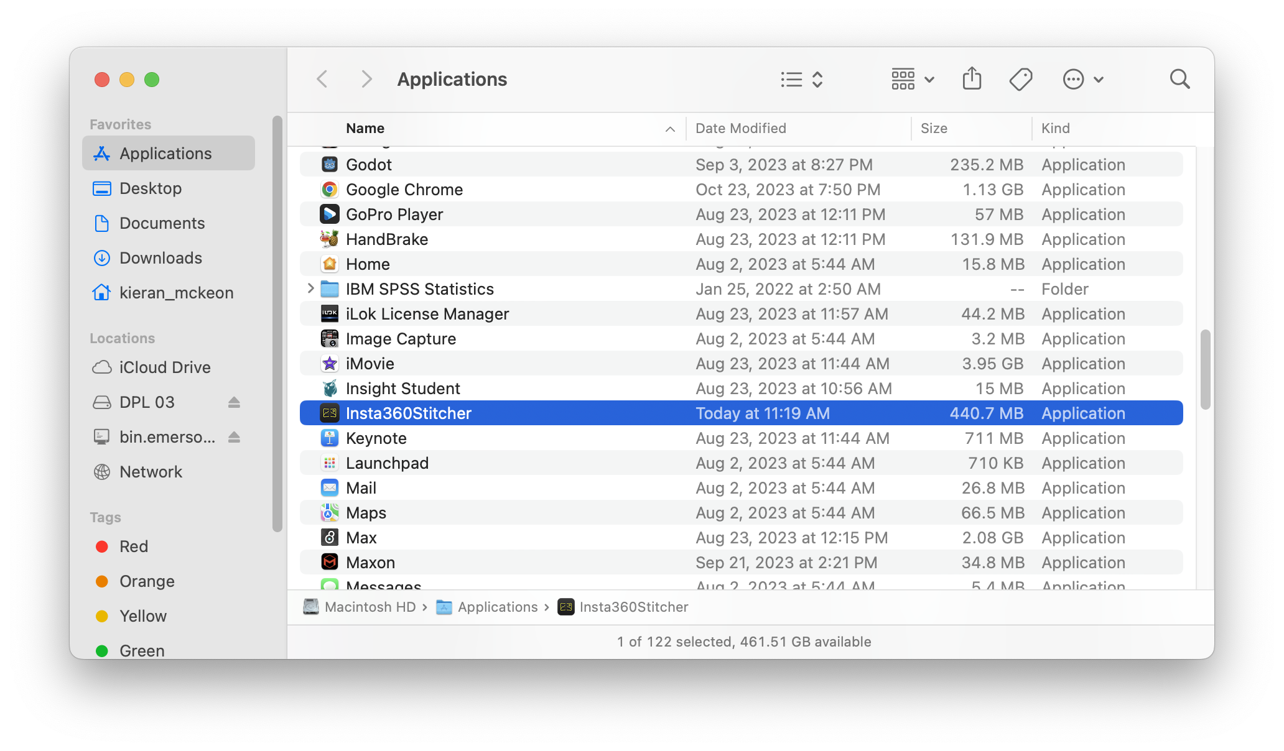
Task: Click Applications in the path bar
Action: point(487,607)
